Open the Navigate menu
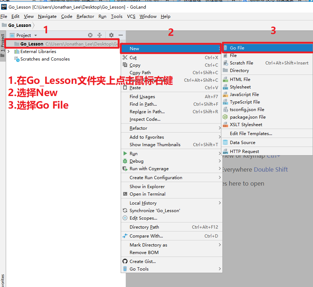Screen dimensions: 313x287 [47, 16]
